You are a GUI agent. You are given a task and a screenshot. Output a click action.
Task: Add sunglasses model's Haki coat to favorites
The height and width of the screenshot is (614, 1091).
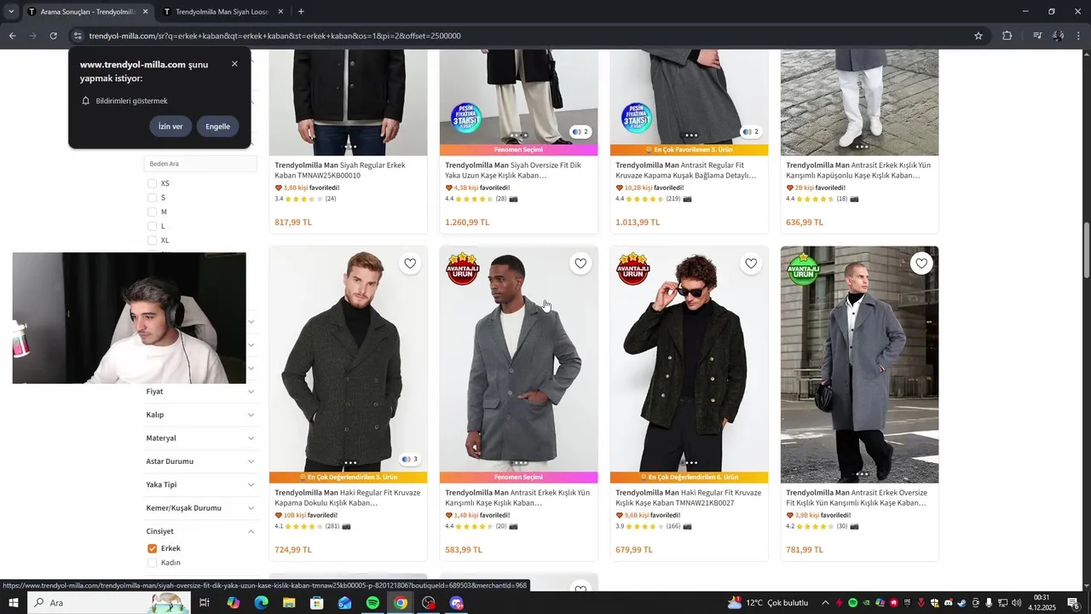tap(751, 264)
